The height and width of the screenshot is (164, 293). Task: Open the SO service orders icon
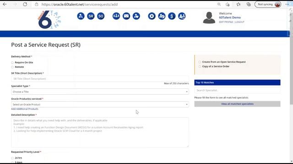pos(101,16)
